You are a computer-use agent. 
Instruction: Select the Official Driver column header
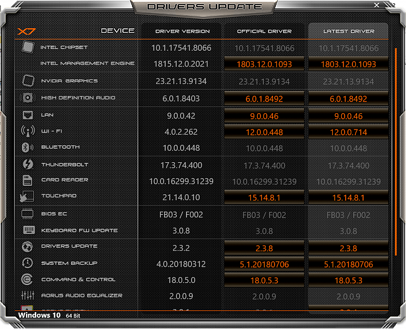pyautogui.click(x=264, y=32)
